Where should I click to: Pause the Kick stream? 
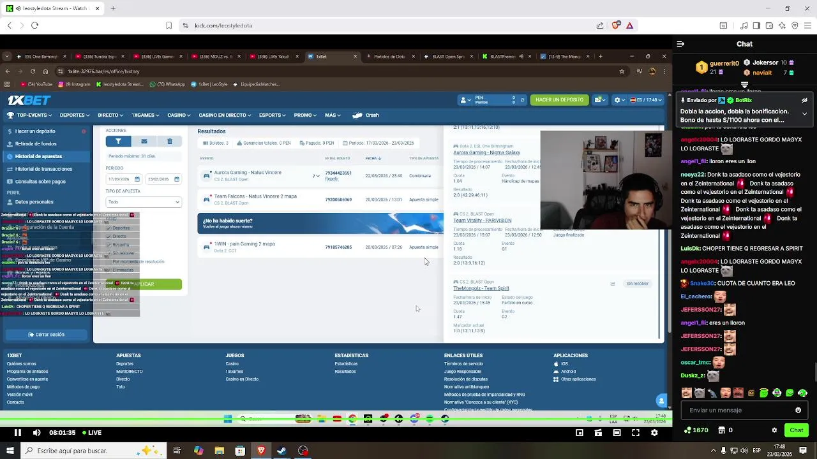coord(17,433)
